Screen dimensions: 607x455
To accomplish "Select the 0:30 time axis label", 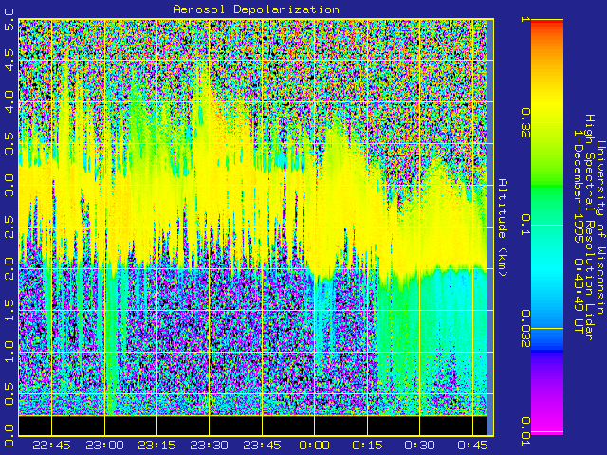I will point(419,446).
